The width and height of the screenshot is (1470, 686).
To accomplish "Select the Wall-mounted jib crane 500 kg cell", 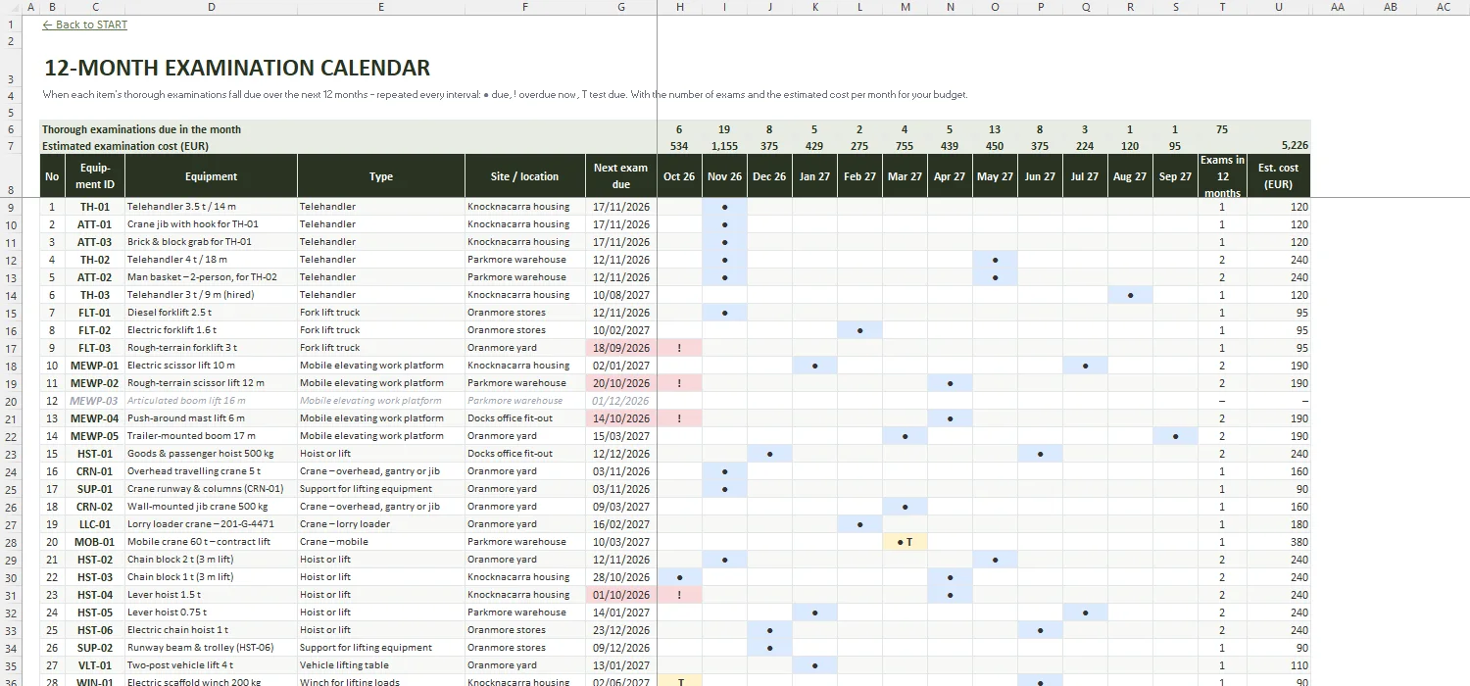I will tap(211, 507).
